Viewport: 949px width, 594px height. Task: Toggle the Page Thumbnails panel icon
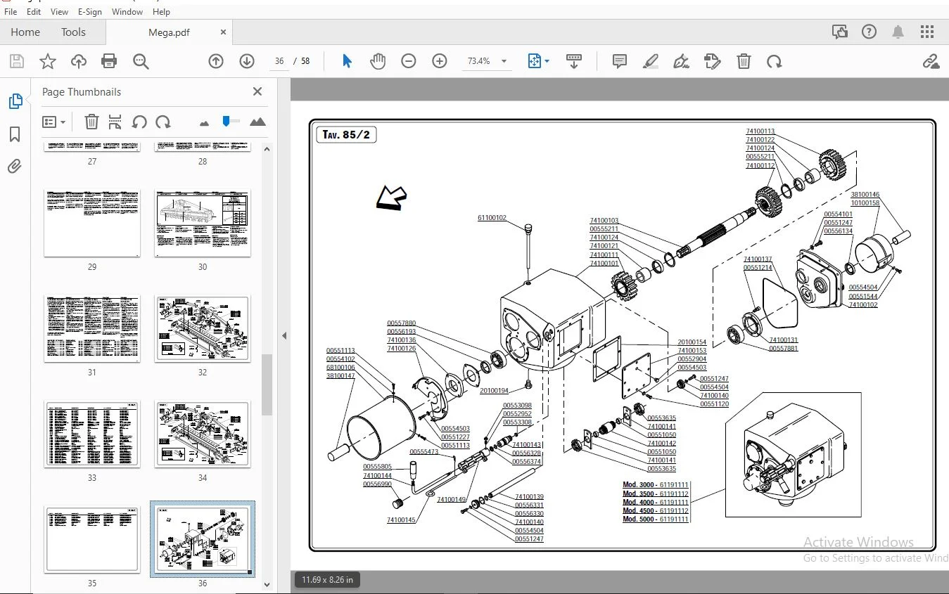point(15,101)
